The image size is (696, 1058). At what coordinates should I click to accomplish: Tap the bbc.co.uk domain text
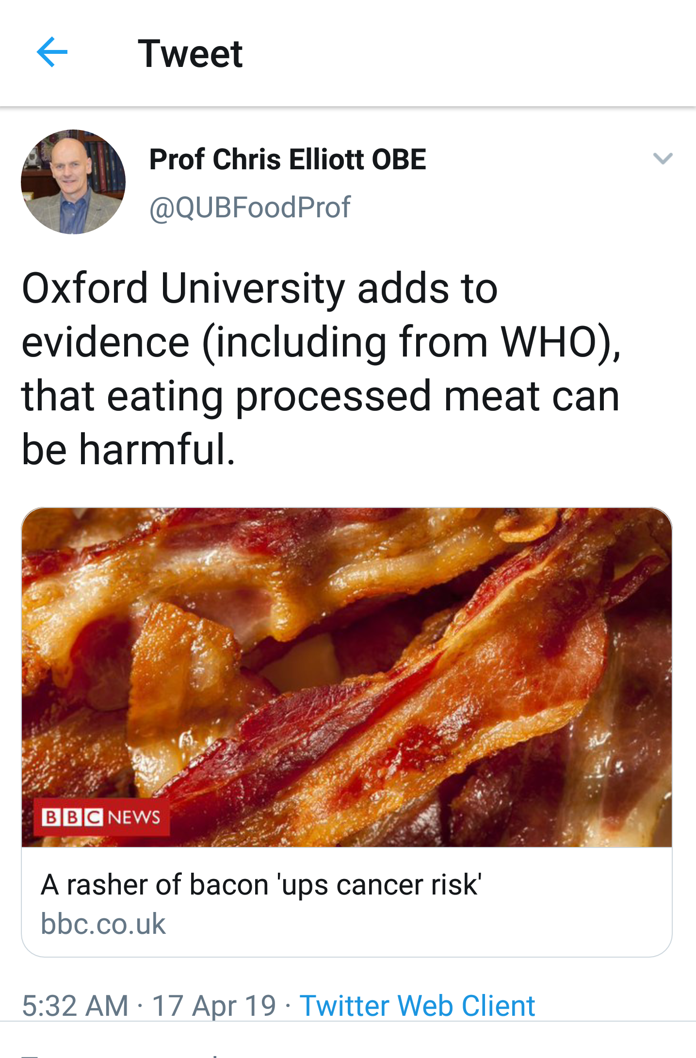103,924
